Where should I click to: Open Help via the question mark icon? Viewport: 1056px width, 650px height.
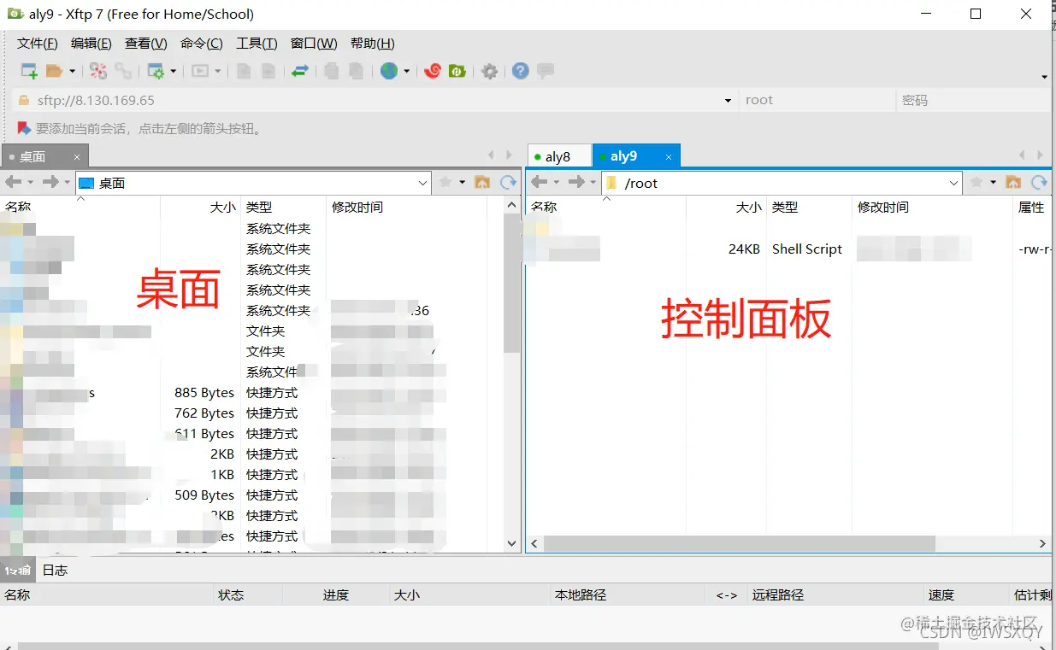[x=519, y=72]
